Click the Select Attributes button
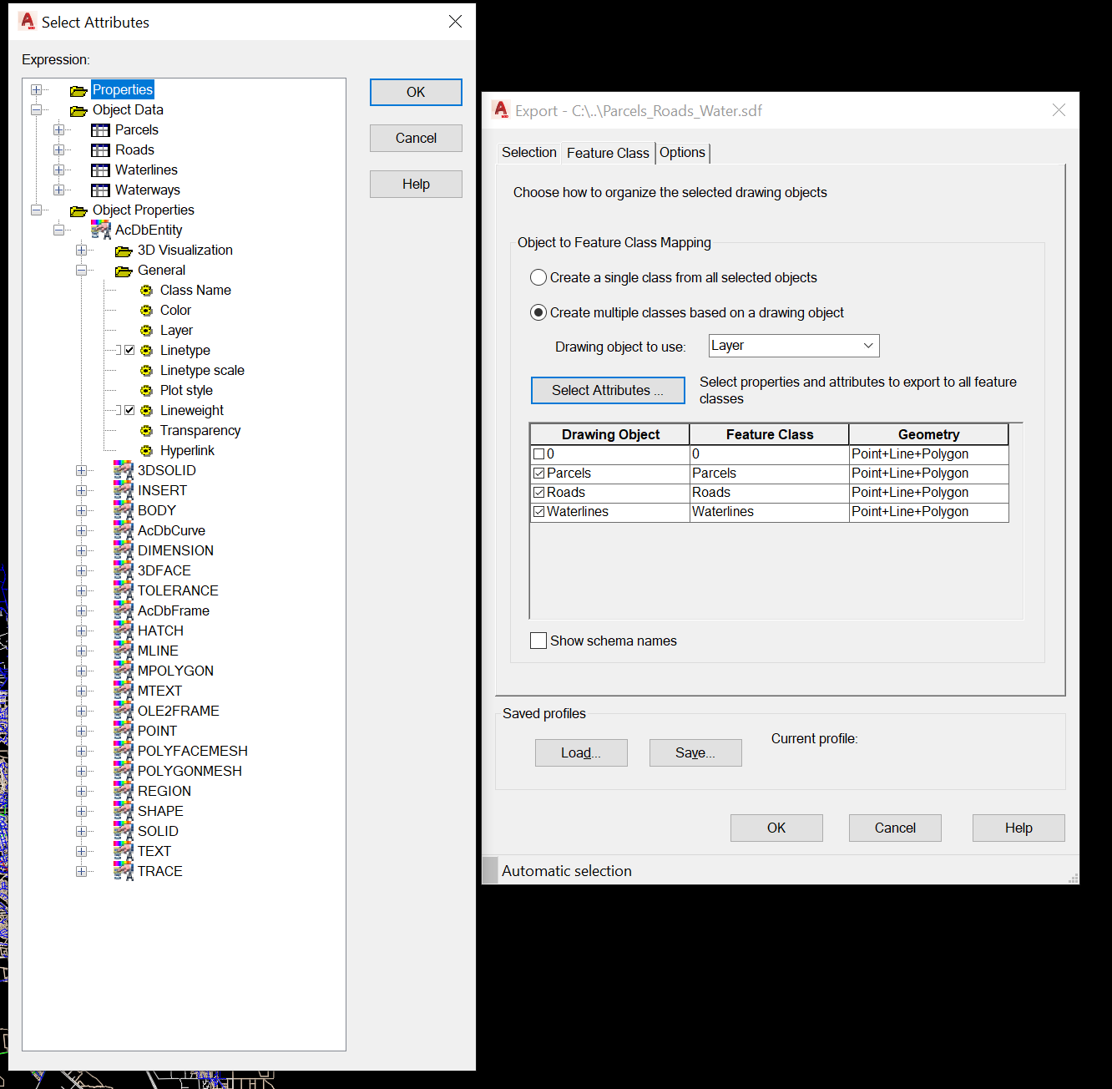 coord(607,390)
